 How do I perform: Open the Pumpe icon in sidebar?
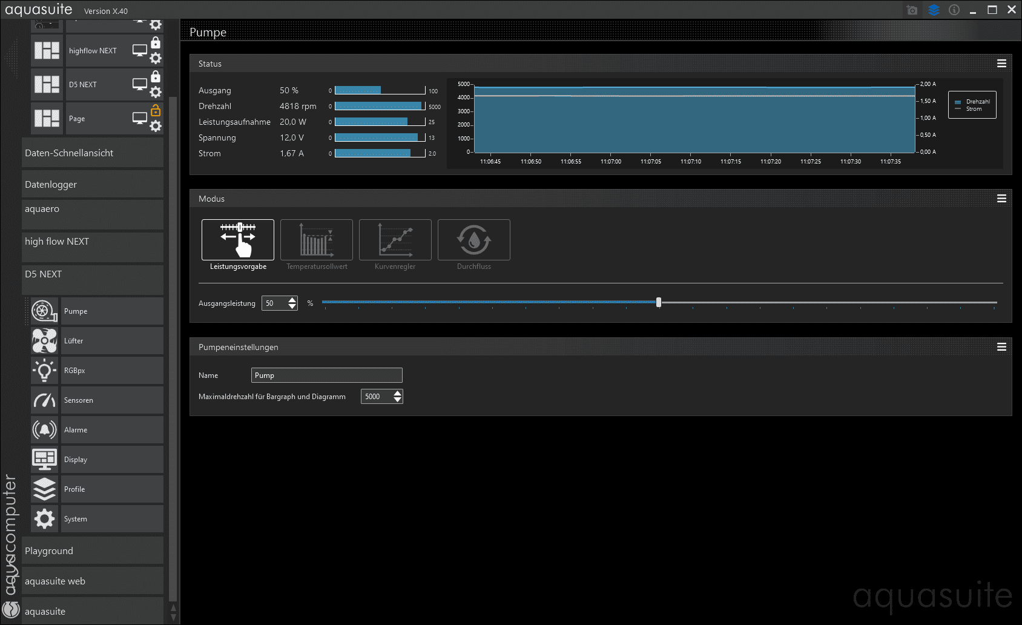(44, 311)
